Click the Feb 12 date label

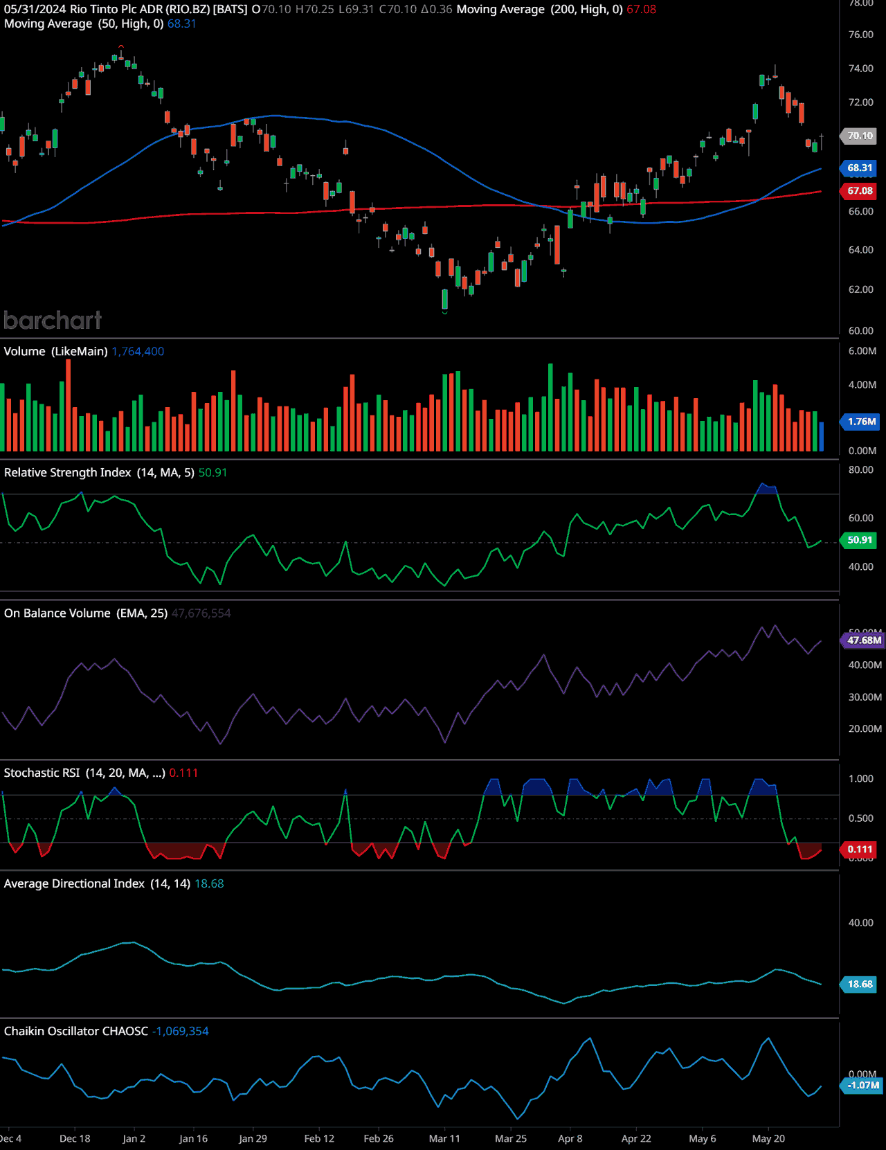(319, 1139)
